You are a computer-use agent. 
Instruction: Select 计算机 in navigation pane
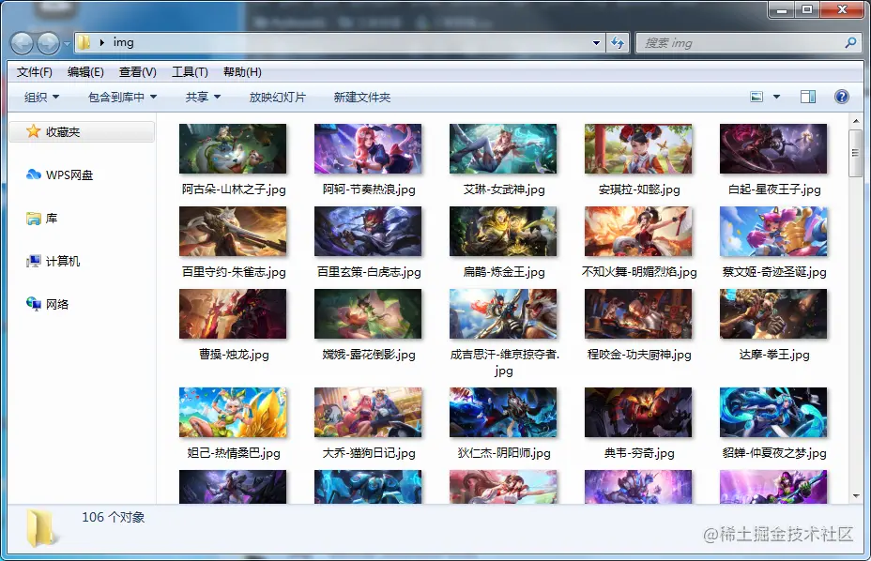(x=63, y=261)
